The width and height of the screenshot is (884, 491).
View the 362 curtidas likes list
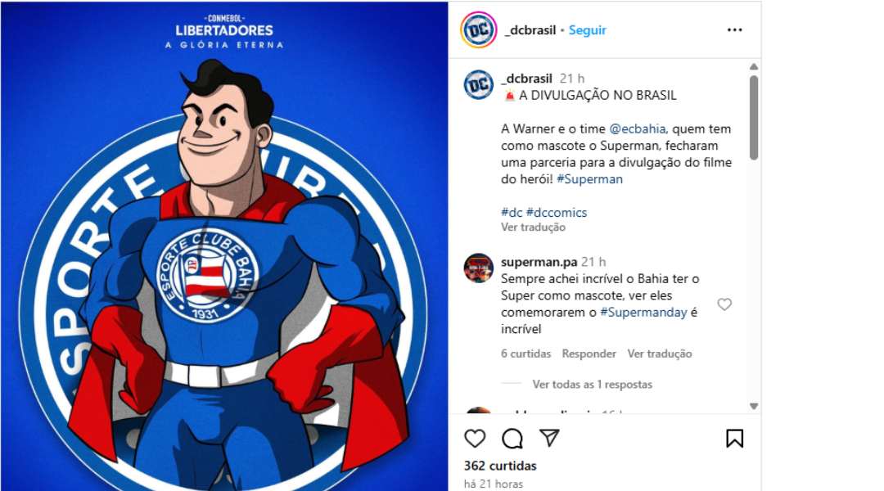coord(500,466)
